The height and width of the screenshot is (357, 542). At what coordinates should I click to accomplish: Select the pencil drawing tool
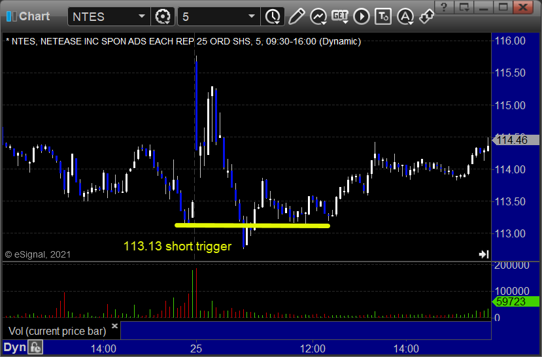[297, 16]
